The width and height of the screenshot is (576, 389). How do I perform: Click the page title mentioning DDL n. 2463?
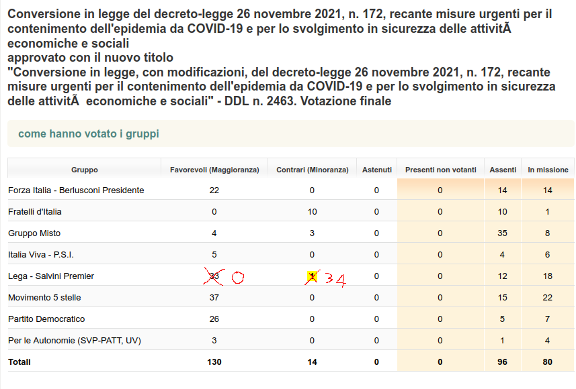[x=282, y=57]
